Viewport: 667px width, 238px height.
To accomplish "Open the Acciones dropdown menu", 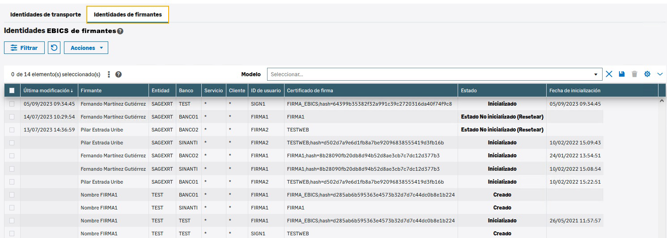I will pos(86,48).
